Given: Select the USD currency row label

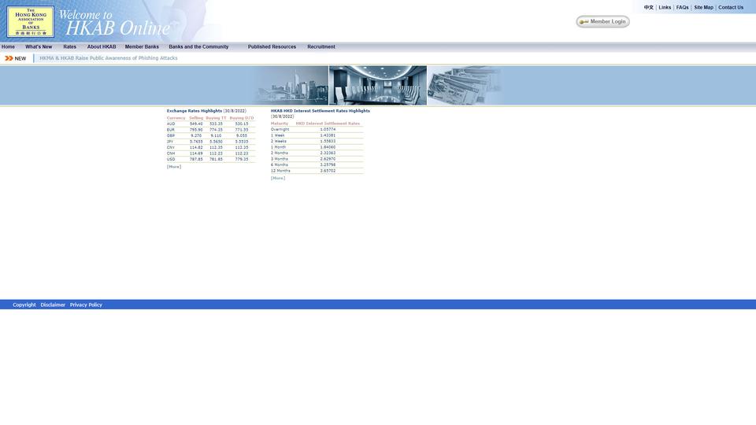Looking at the screenshot, I should (171, 159).
